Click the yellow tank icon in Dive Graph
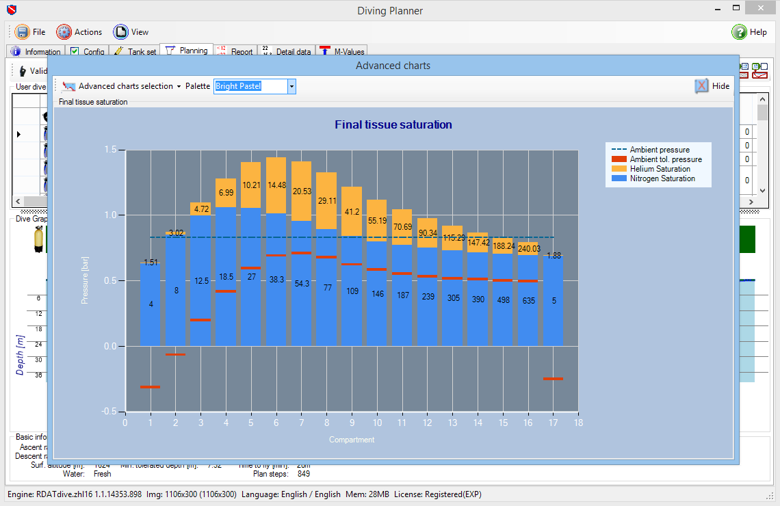780x506 pixels. (40, 239)
